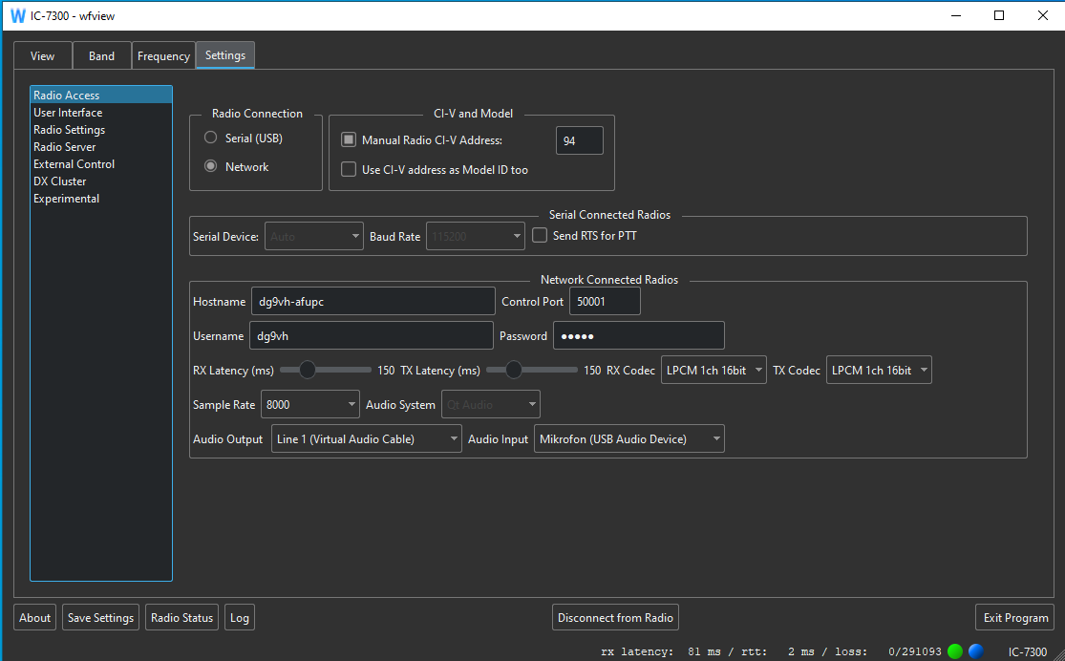This screenshot has width=1065, height=661.
Task: Open the Frequency tab
Action: point(163,56)
